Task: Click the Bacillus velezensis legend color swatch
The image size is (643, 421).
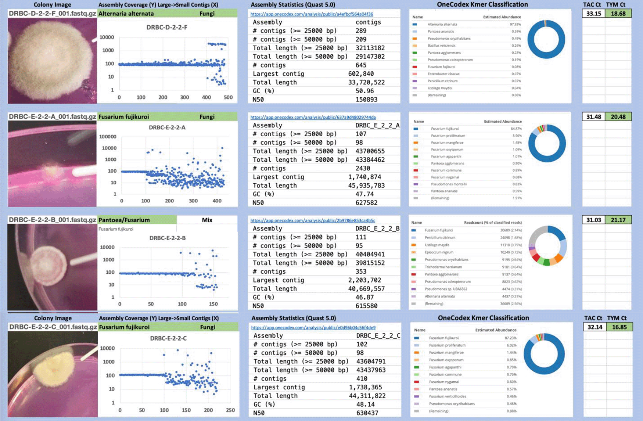Action: [x=415, y=46]
